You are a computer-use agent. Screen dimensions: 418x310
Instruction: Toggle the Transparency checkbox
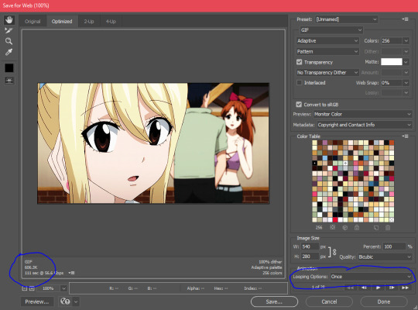(299, 62)
